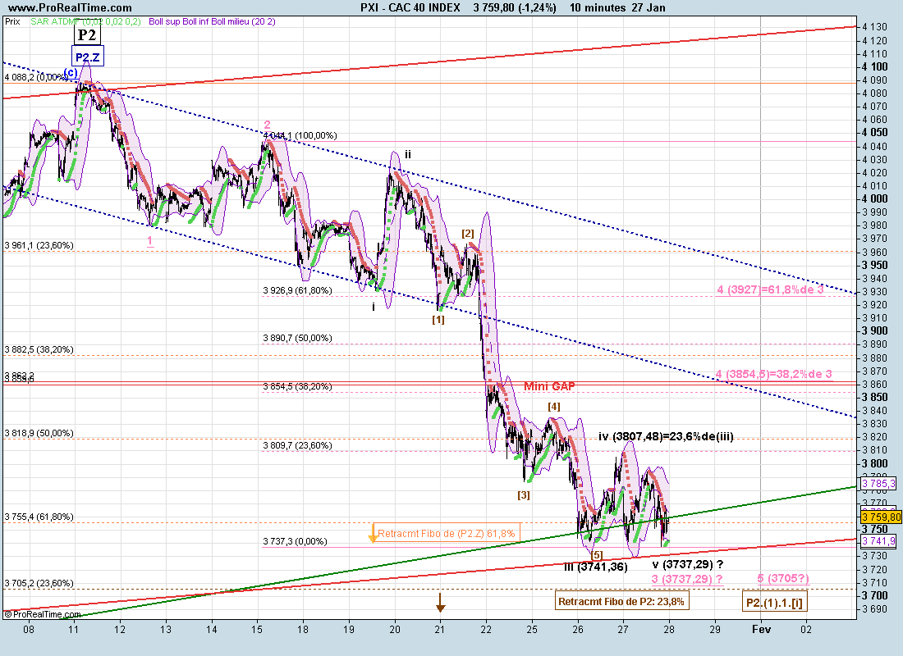903x656 pixels.
Task: Click the red Mini GAP annotation
Action: coord(549,387)
